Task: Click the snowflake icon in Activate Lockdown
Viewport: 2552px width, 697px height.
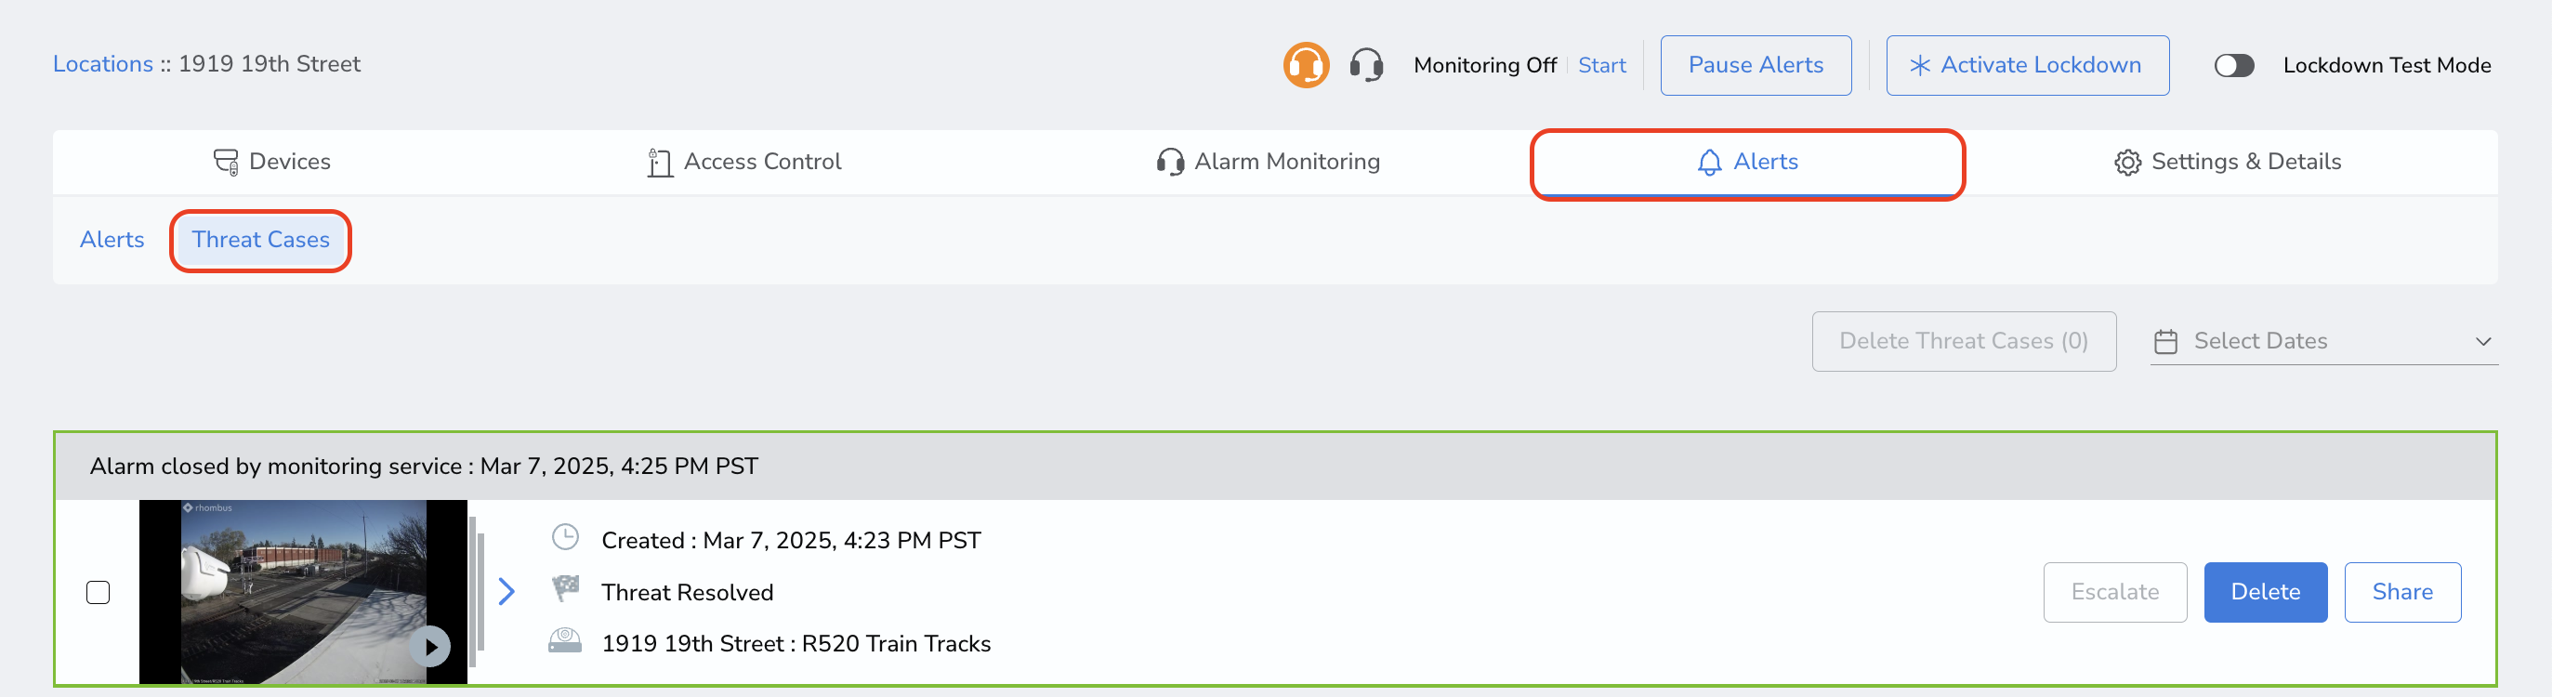Action: coord(1919,65)
